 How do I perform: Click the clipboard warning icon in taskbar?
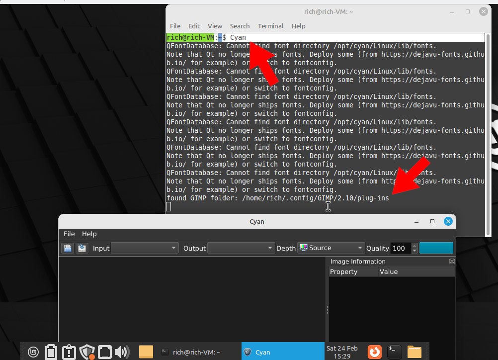click(69, 352)
